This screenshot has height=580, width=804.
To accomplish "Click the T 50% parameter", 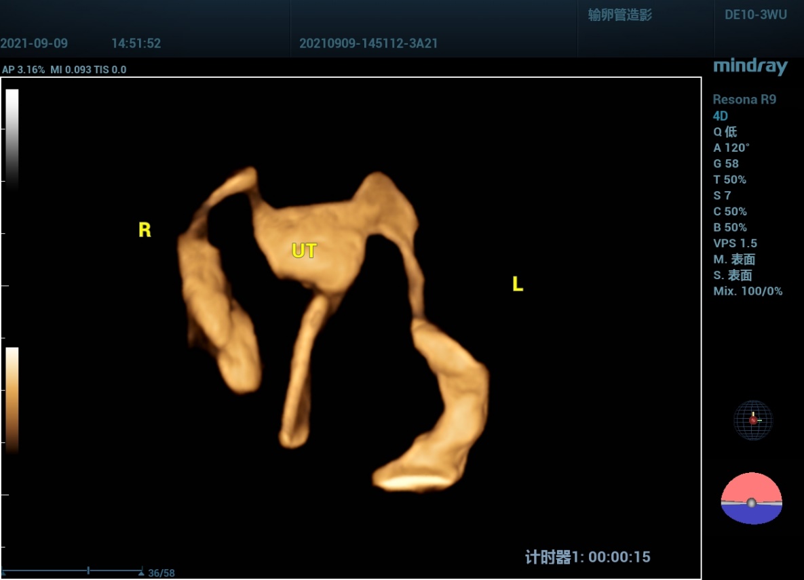I will coord(729,179).
